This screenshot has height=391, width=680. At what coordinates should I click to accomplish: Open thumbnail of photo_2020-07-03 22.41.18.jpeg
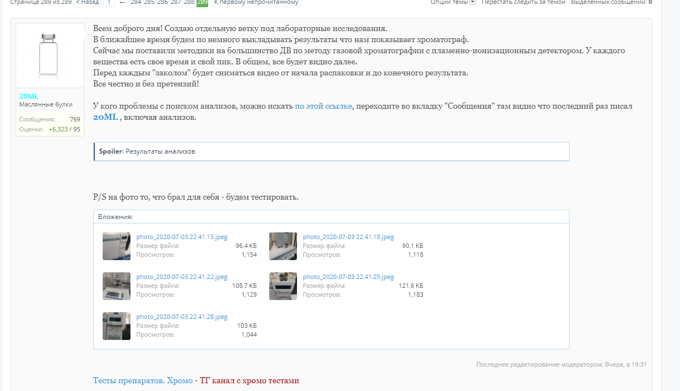pyautogui.click(x=283, y=246)
